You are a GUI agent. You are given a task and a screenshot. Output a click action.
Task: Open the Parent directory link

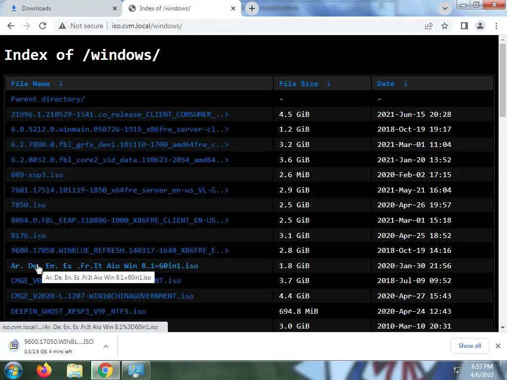pyautogui.click(x=48, y=99)
